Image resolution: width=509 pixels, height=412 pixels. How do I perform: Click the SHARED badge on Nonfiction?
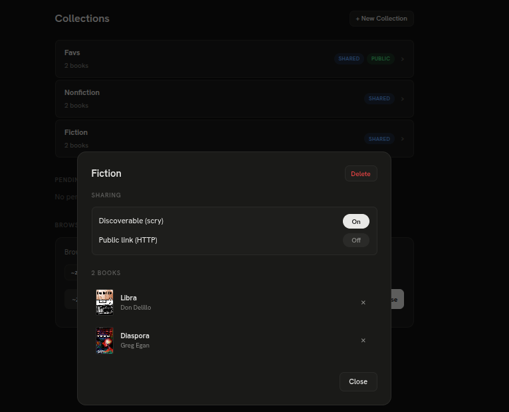(379, 99)
